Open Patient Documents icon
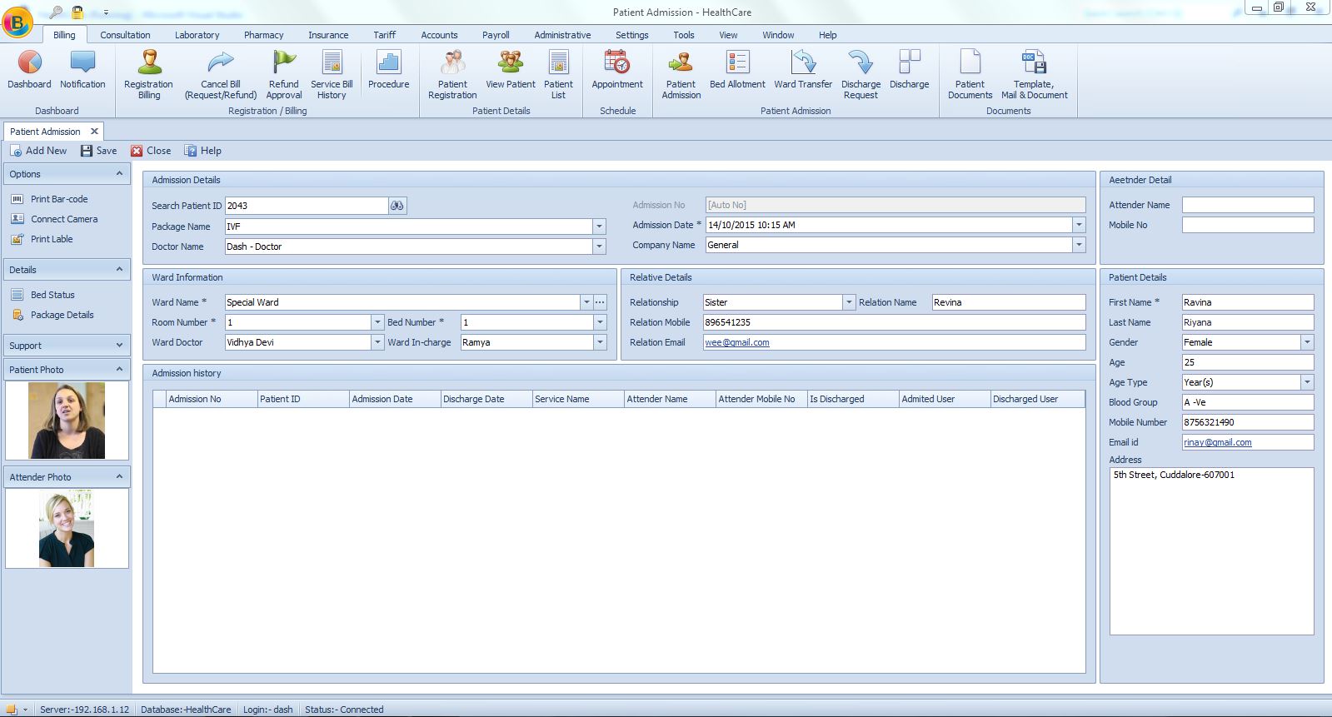Screen dimensions: 1332x717 (970, 75)
